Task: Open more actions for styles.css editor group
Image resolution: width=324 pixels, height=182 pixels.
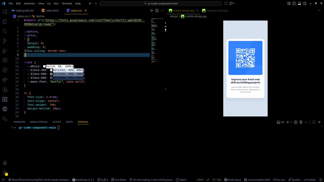Action: click(x=162, y=11)
